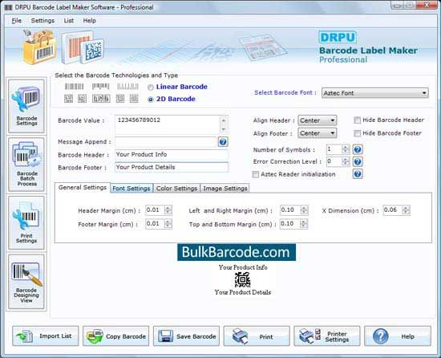
Task: Enable Hide Barcode Header checkbox
Action: (357, 120)
